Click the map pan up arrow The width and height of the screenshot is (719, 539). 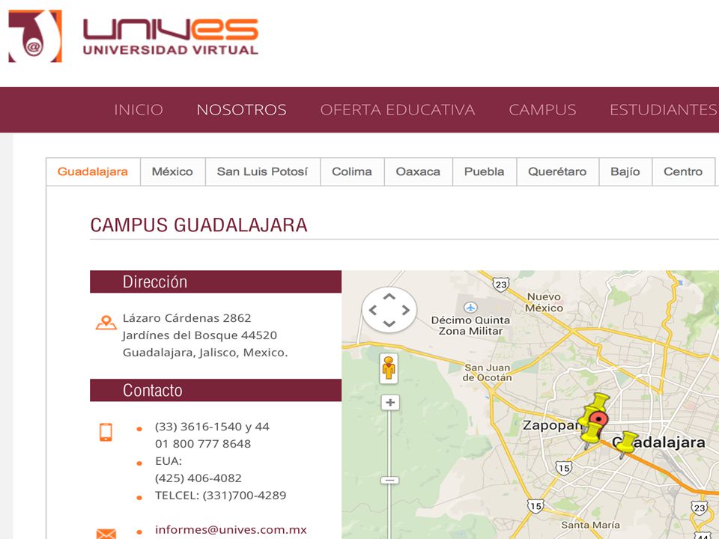pos(389,296)
